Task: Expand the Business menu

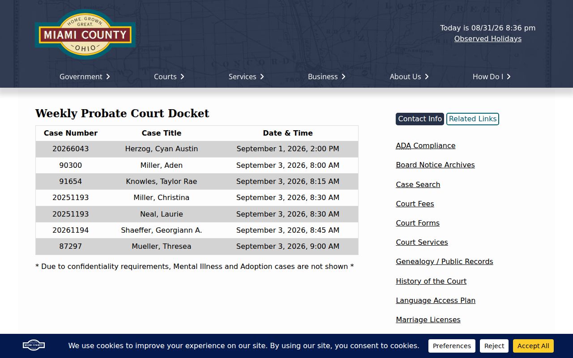Action: (327, 77)
